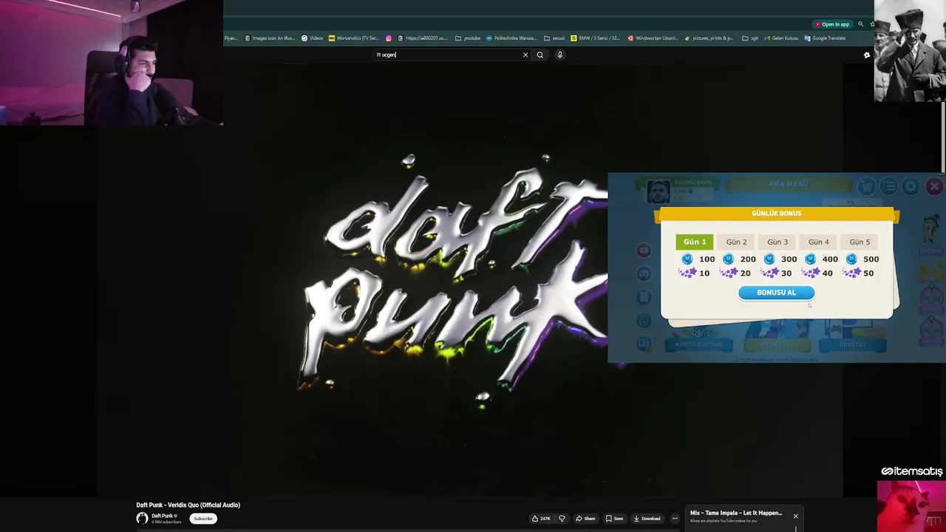The image size is (946, 532).
Task: Download the Veridis Quo video
Action: pyautogui.click(x=647, y=519)
